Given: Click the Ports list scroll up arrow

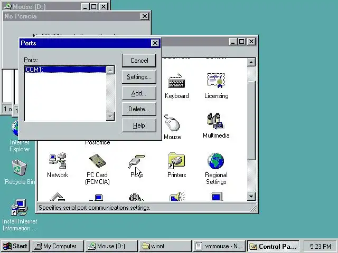Looking at the screenshot, I should (x=110, y=70).
